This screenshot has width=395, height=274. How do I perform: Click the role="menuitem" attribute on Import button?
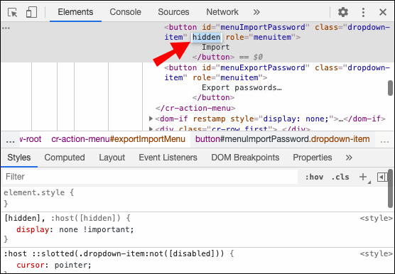click(x=261, y=37)
